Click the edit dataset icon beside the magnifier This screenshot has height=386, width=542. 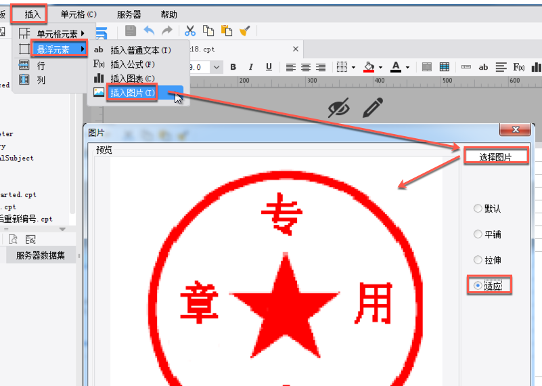pyautogui.click(x=30, y=239)
